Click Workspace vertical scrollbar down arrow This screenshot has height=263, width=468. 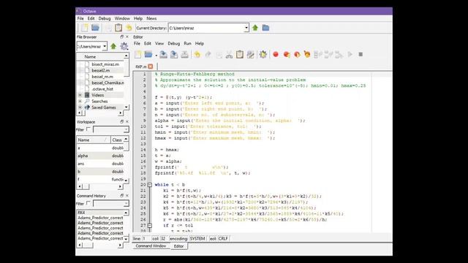127,180
